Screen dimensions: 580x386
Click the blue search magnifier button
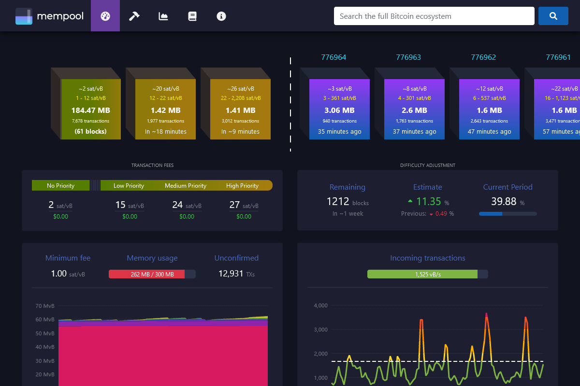[553, 15]
